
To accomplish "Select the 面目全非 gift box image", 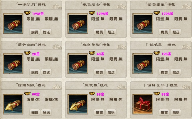I will pos(142,104).
